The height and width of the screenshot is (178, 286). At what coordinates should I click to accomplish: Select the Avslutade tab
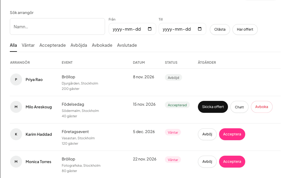point(127,45)
